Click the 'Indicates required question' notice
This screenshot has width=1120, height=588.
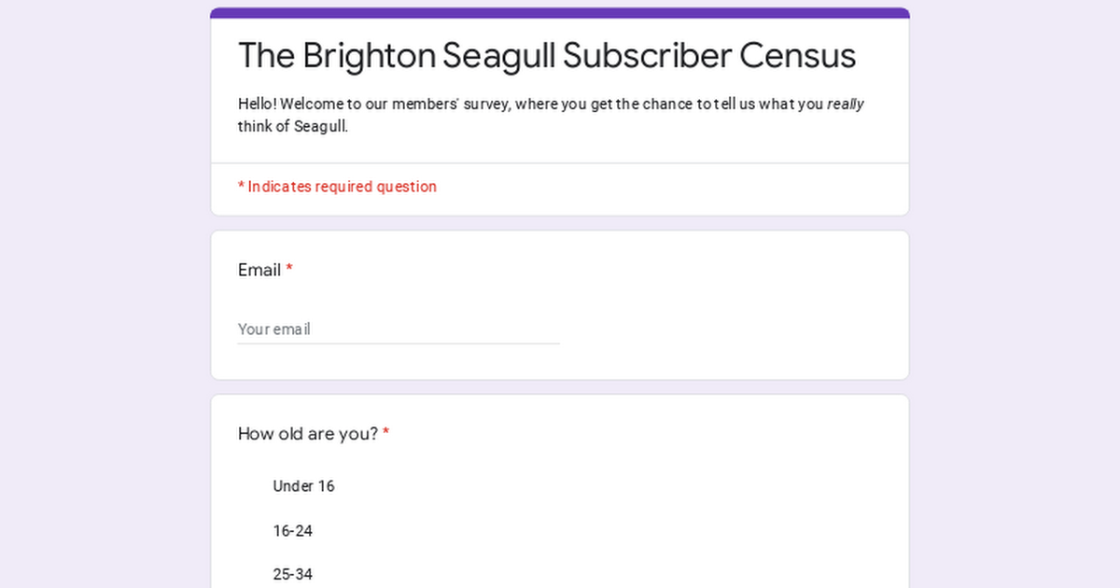pos(342,187)
